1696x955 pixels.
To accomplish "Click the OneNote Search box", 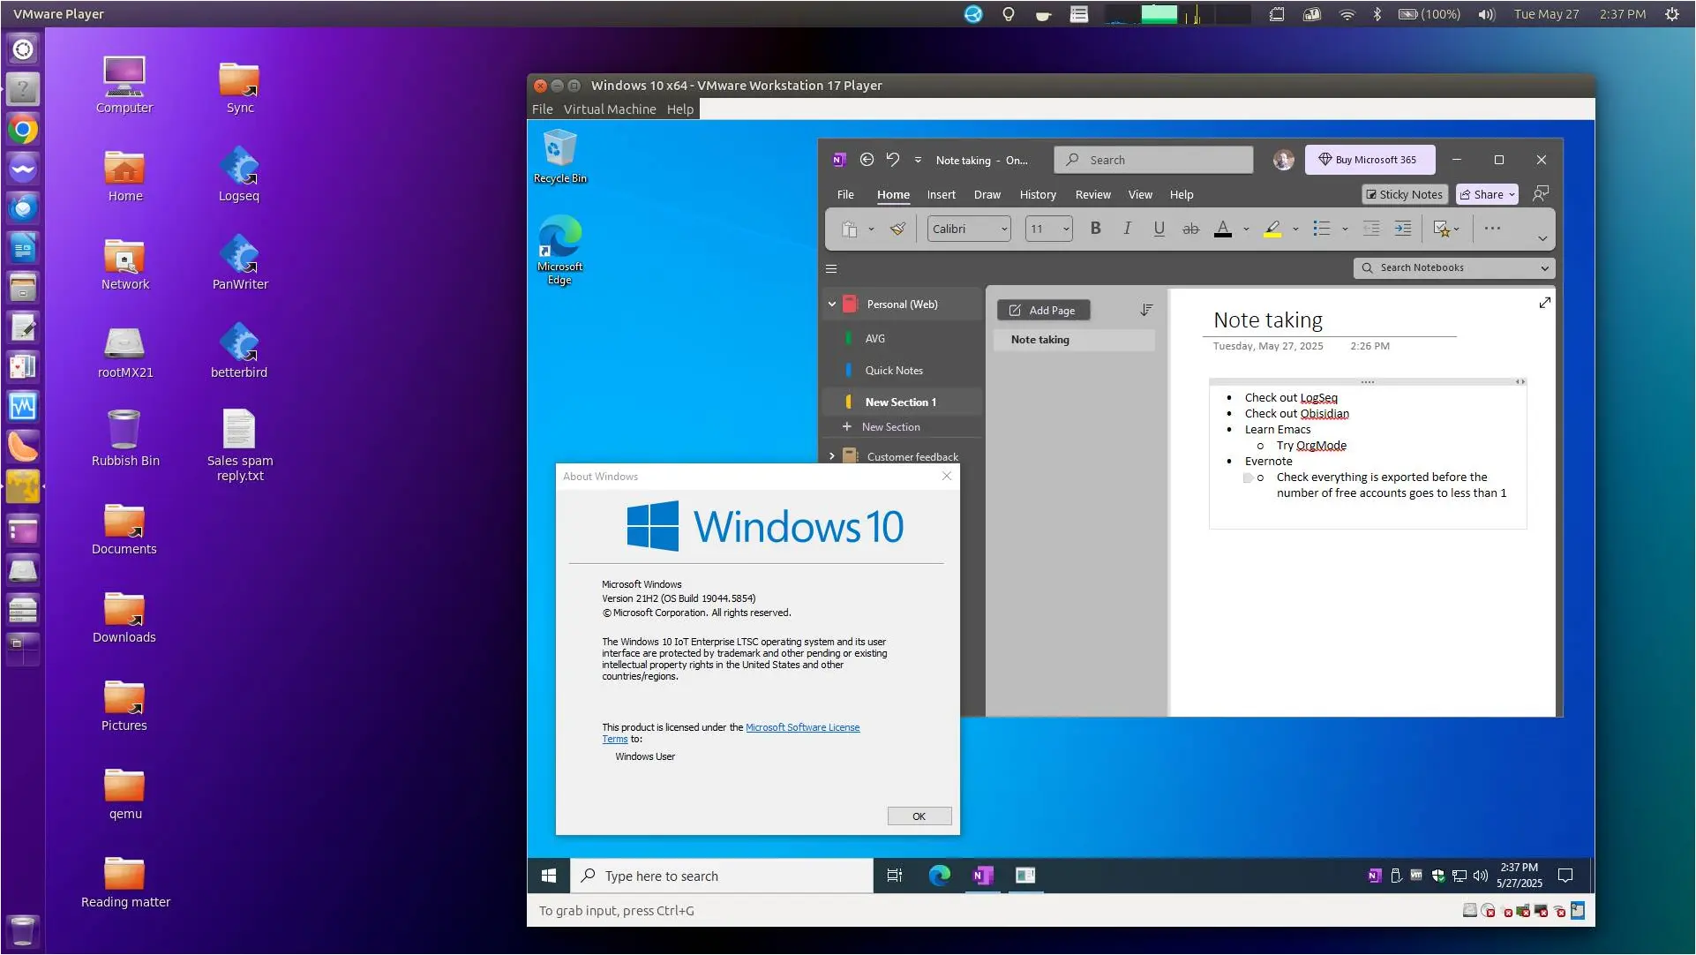I will click(1153, 160).
